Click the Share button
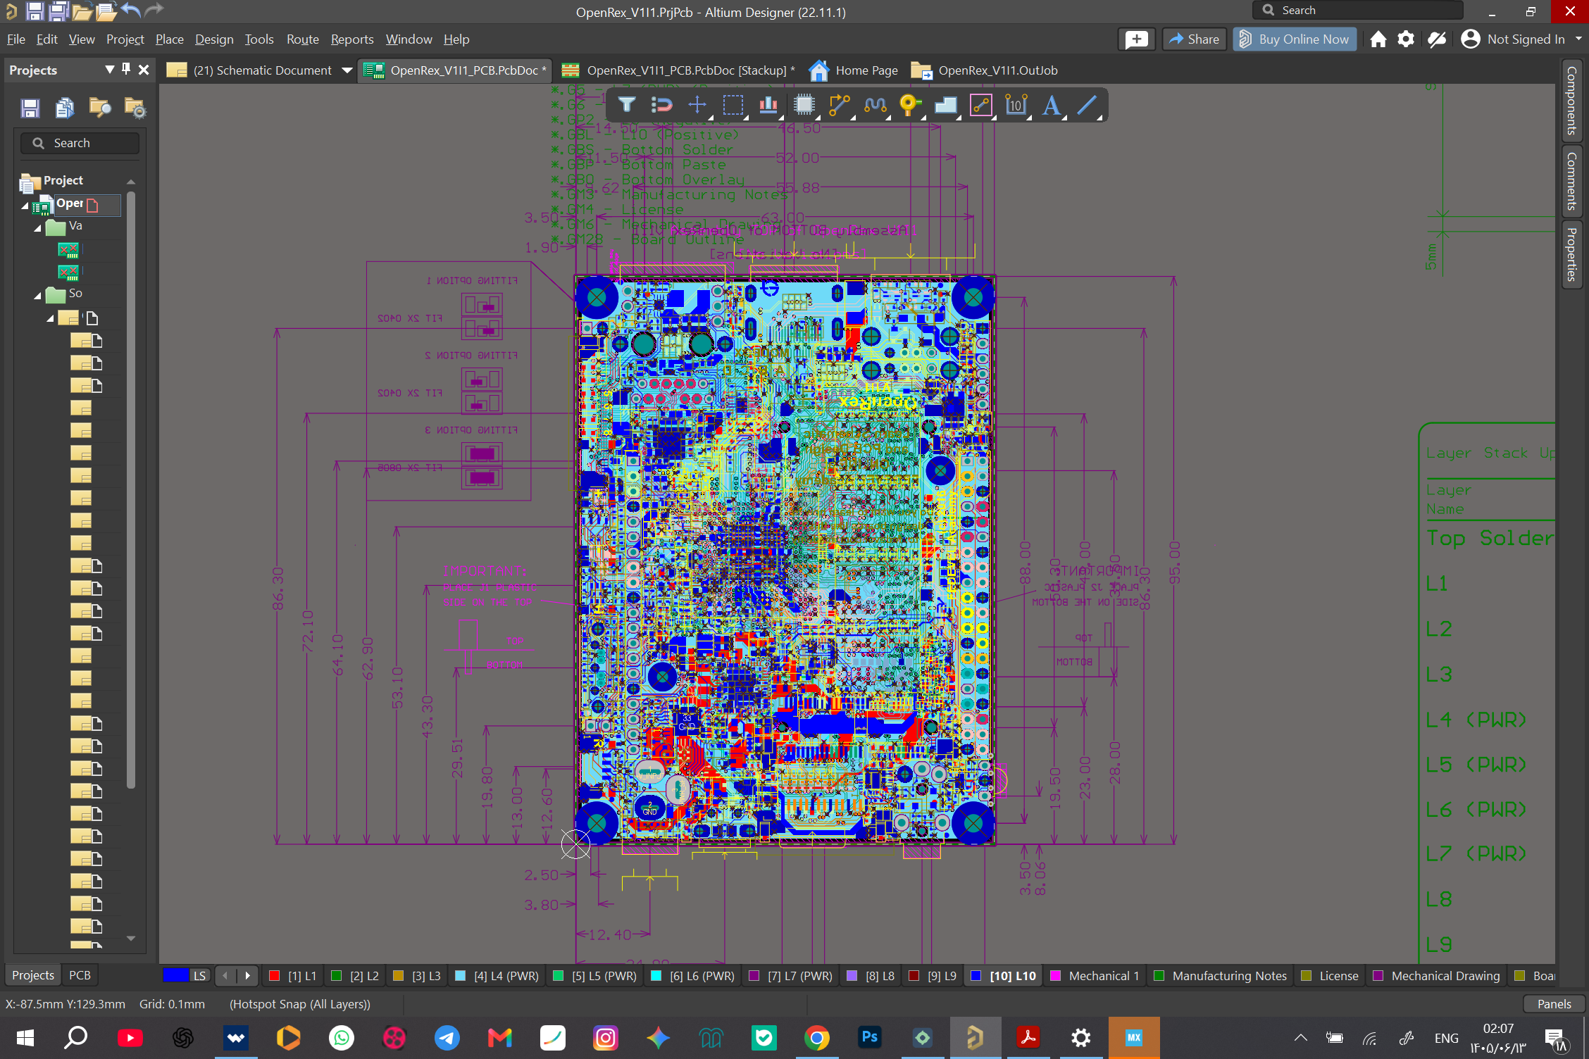The height and width of the screenshot is (1059, 1589). pos(1195,39)
